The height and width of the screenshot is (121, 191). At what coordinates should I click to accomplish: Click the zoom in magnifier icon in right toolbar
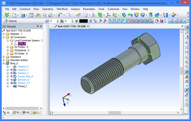[x=187, y=43]
